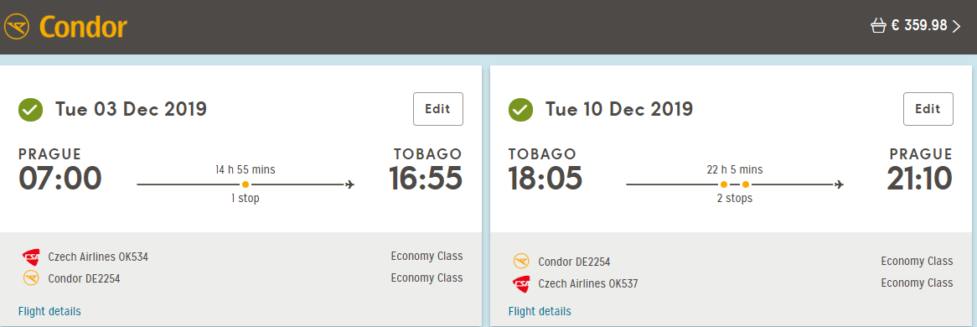
Task: Expand basket total chevron arrow
Action: click(x=957, y=26)
